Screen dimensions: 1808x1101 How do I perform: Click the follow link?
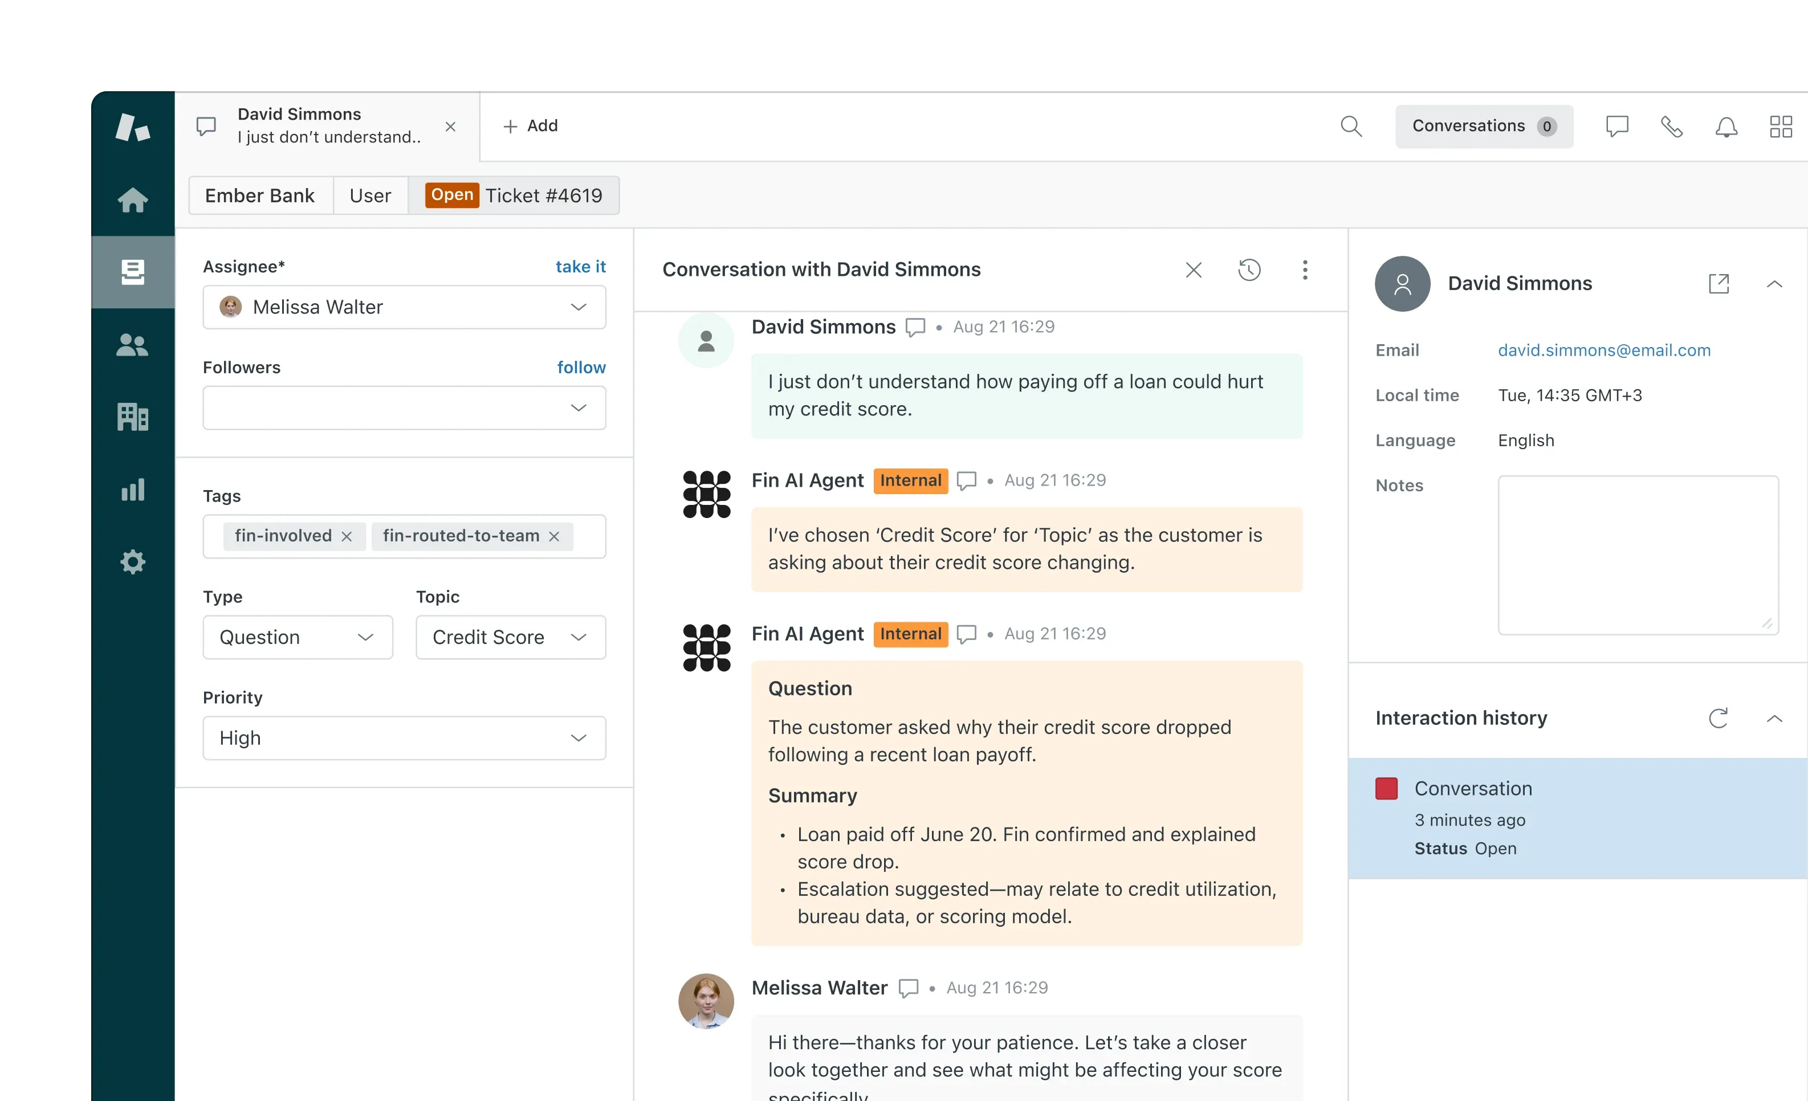pos(581,367)
